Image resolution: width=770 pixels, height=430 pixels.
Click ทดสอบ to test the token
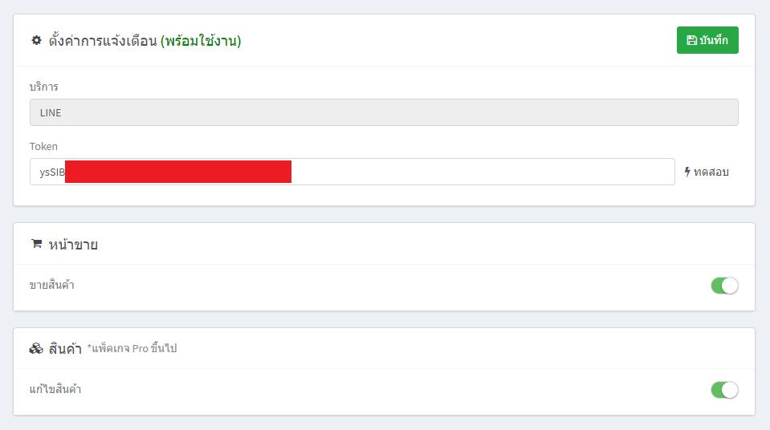pos(711,172)
